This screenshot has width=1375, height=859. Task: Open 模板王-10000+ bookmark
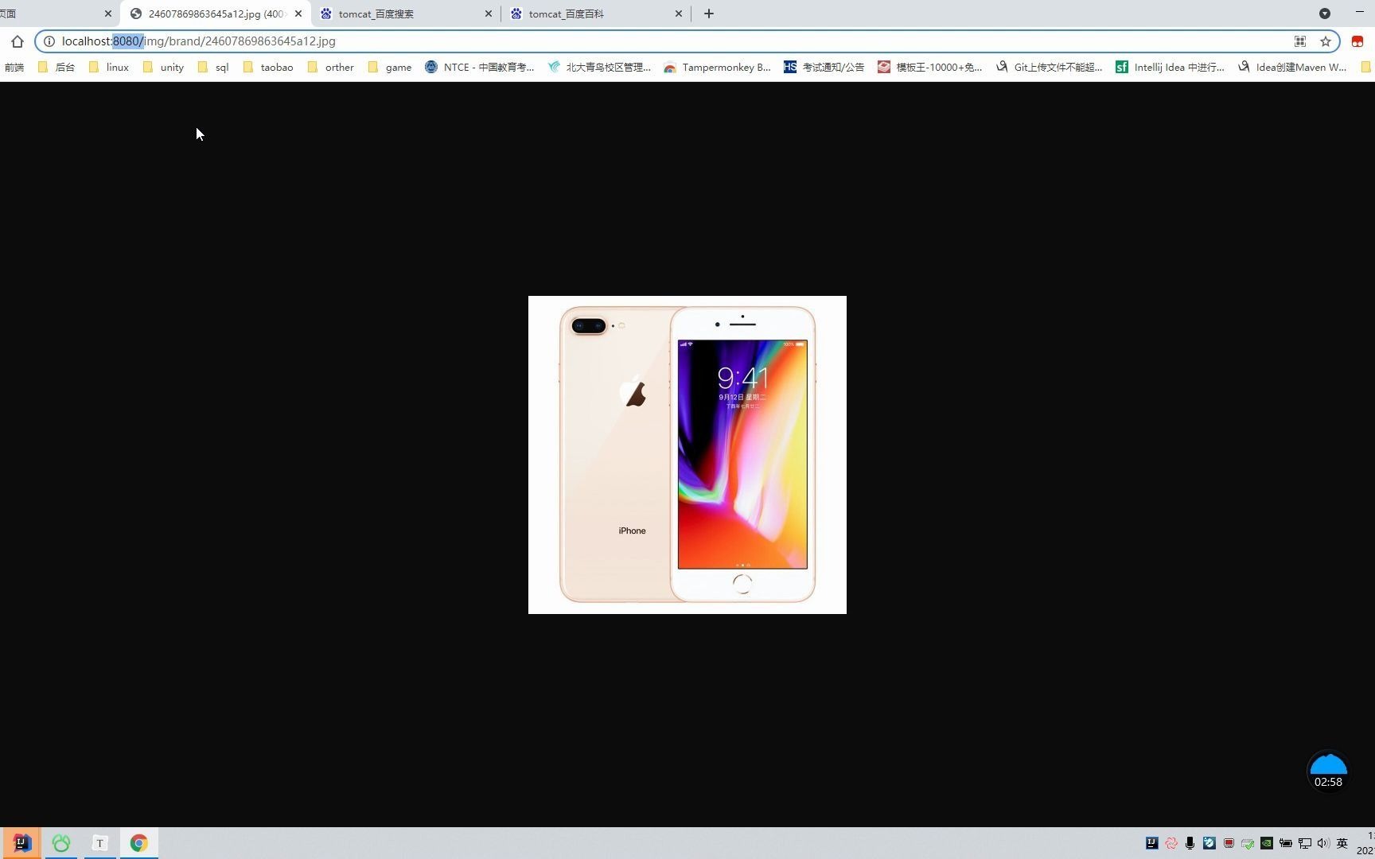(930, 68)
